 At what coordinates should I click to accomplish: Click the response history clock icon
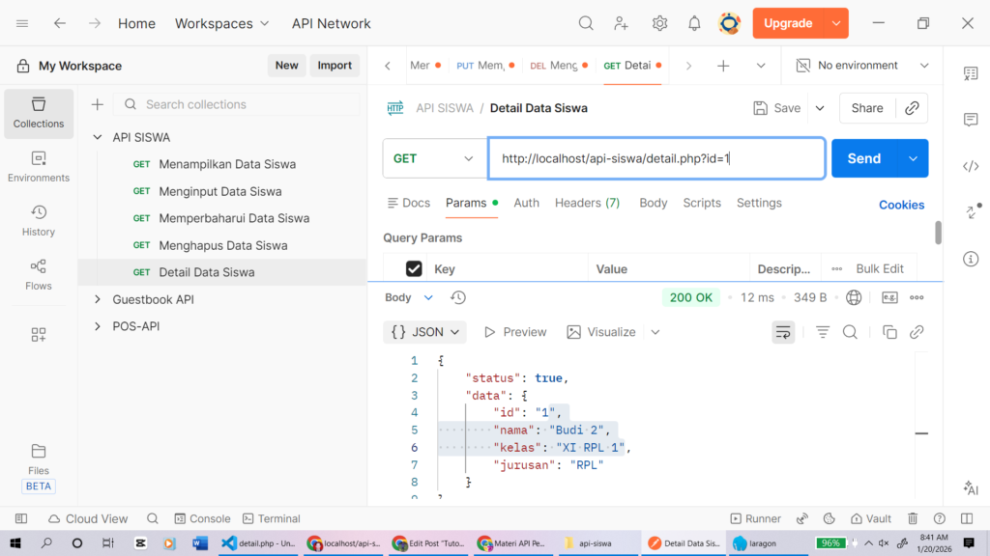click(x=458, y=297)
